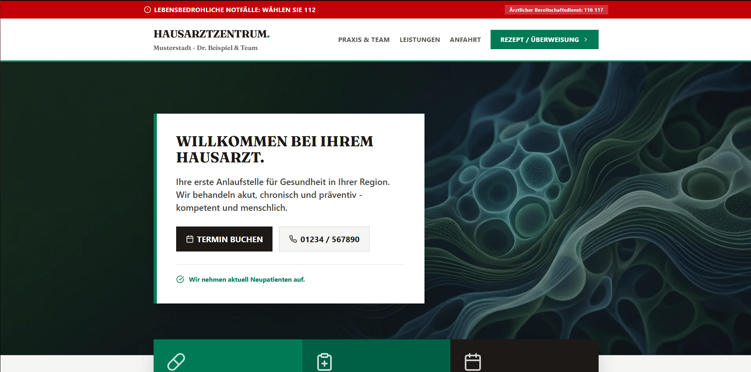
Task: Click the 'Wir nehmen aktuell Neupatienten auf' notice
Action: point(247,279)
